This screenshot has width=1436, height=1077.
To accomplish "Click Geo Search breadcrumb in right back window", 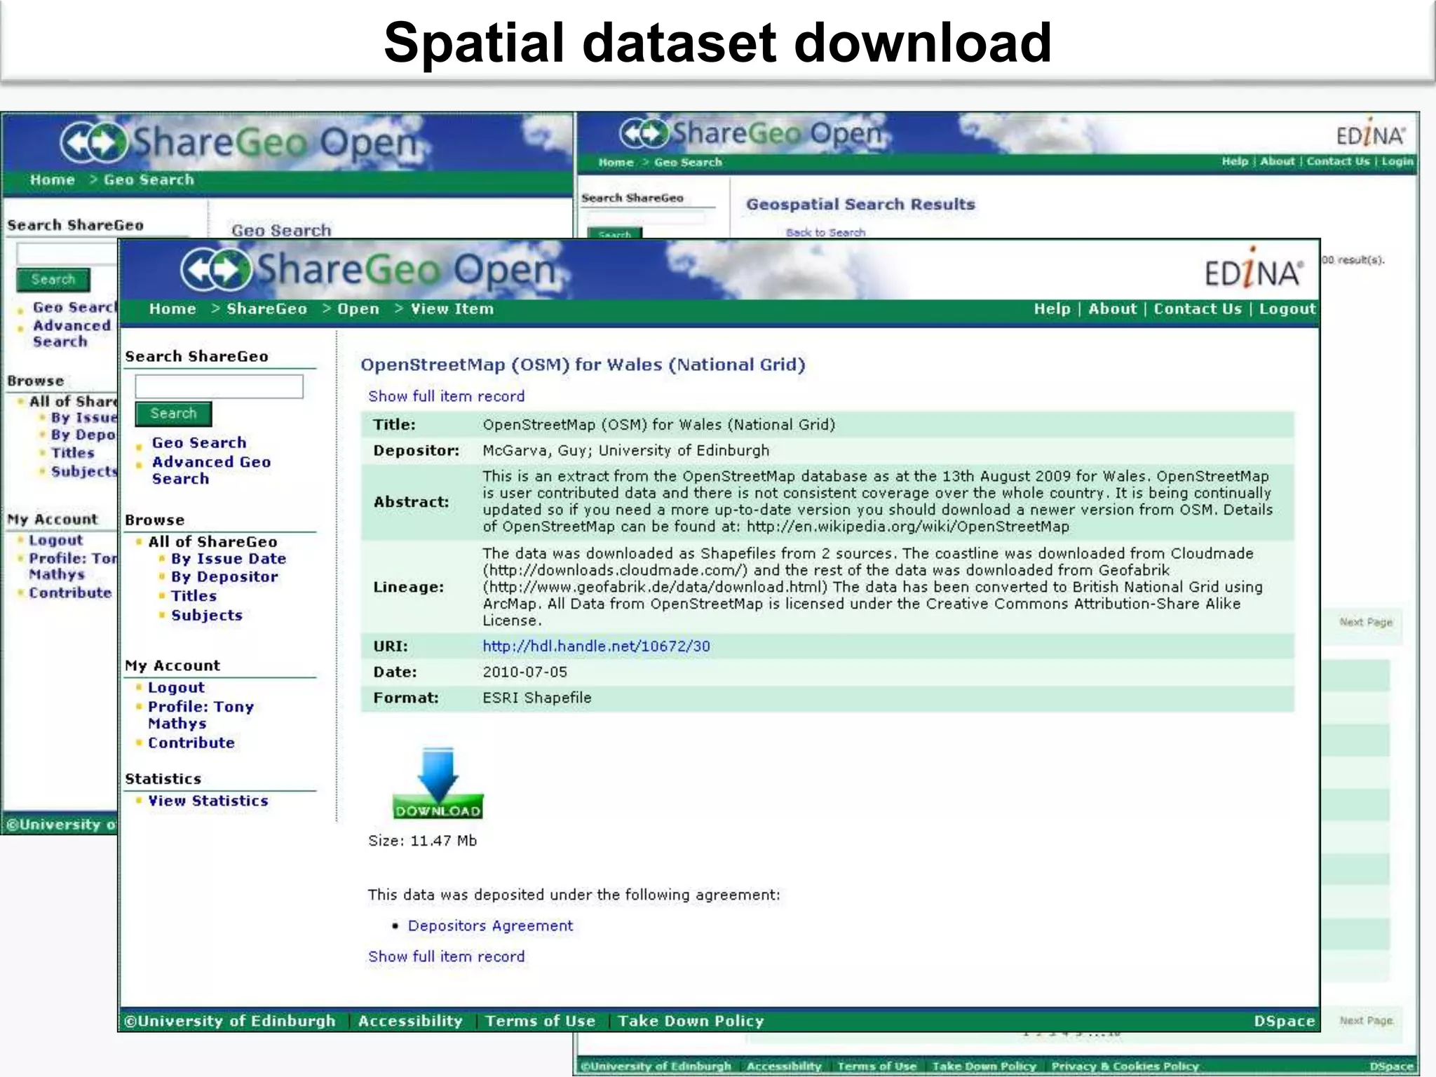I will [688, 163].
